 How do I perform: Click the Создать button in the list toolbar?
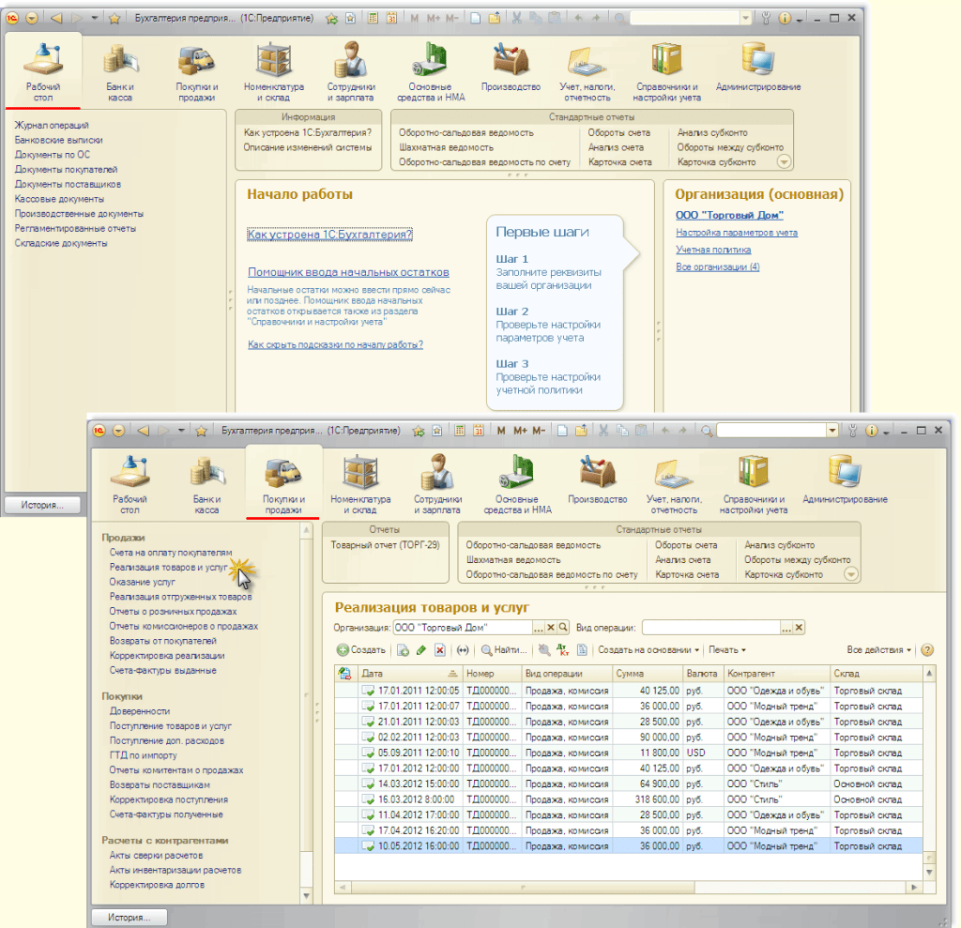[361, 650]
